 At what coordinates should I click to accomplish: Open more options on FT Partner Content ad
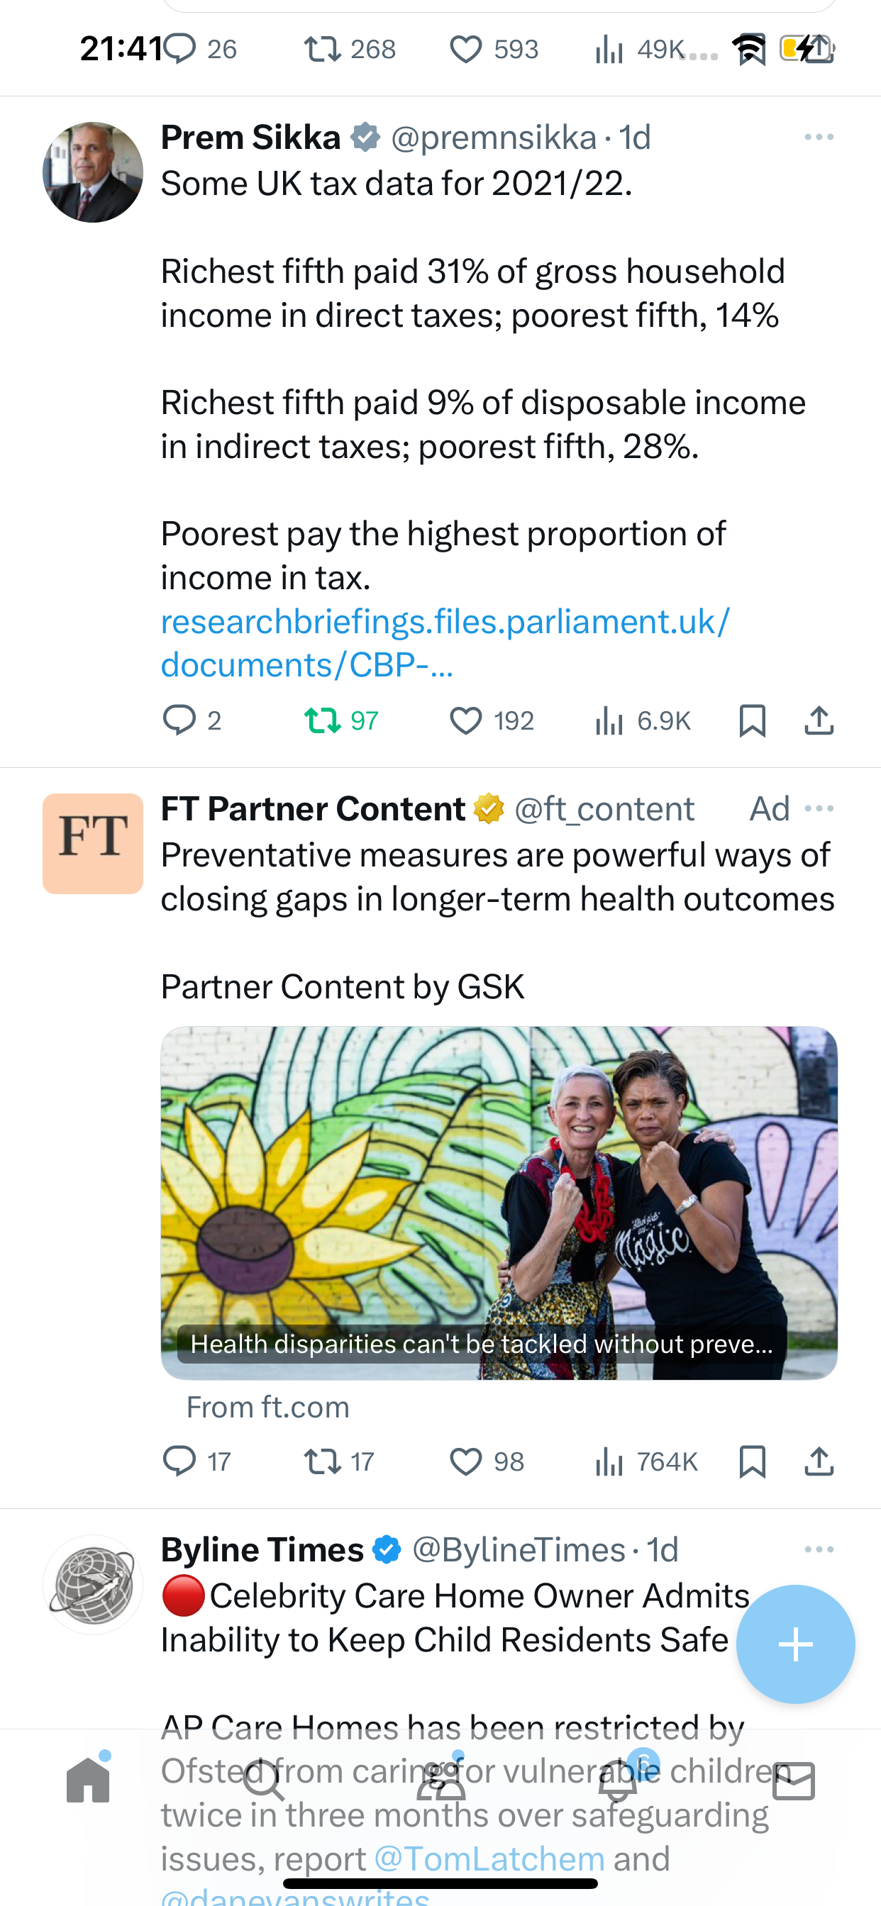(x=819, y=808)
